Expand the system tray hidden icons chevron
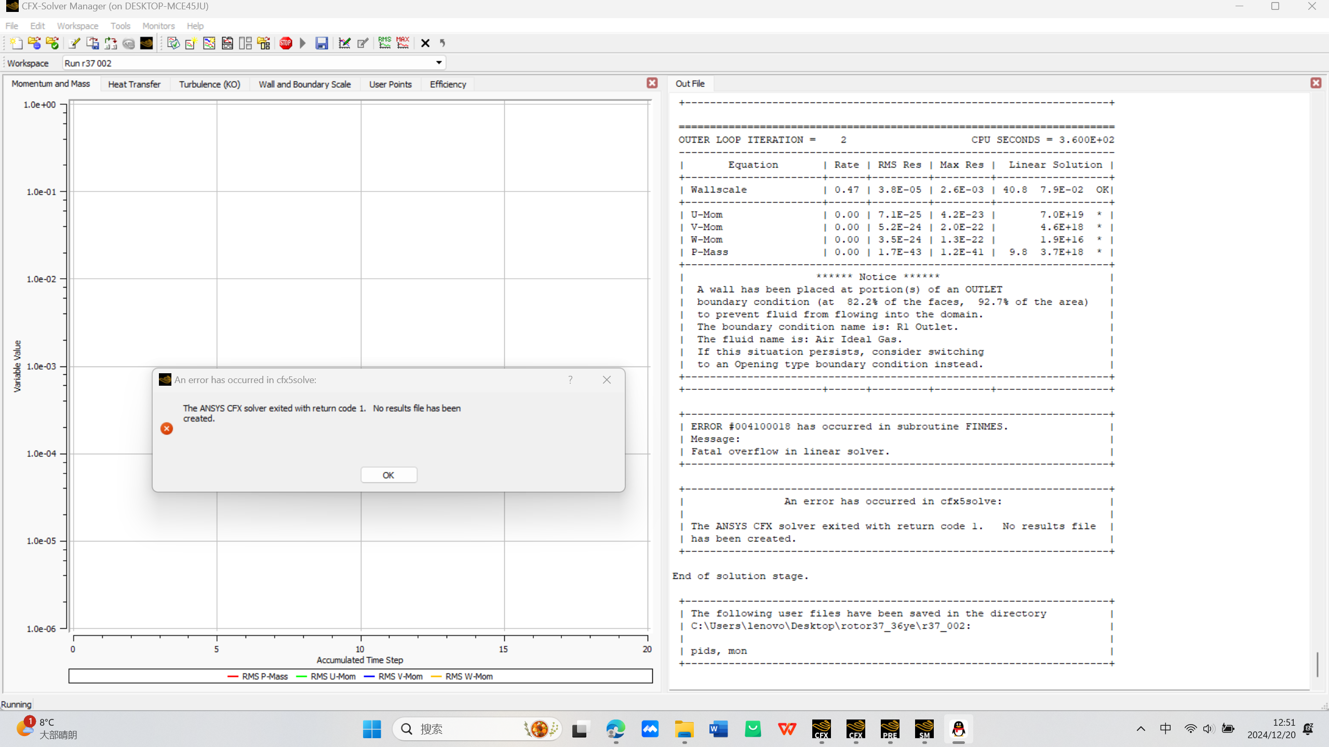The width and height of the screenshot is (1329, 747). coord(1140,729)
